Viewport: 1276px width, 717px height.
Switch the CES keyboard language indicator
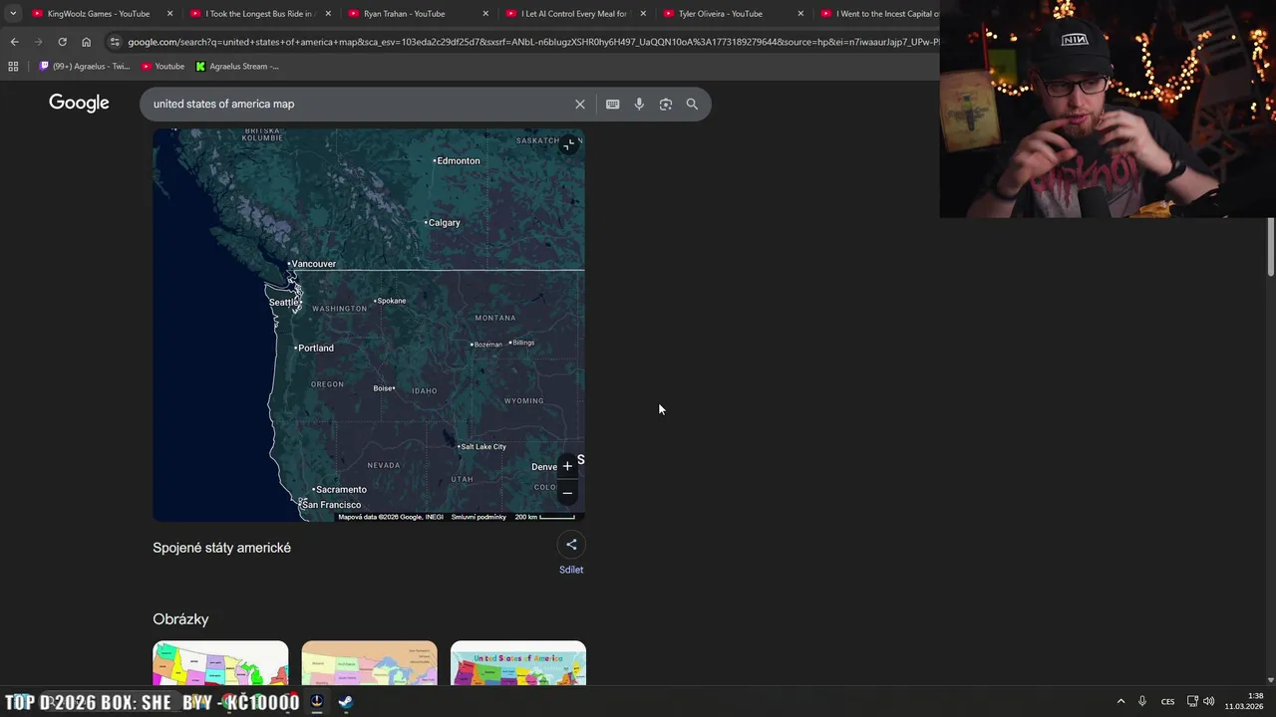1167,701
